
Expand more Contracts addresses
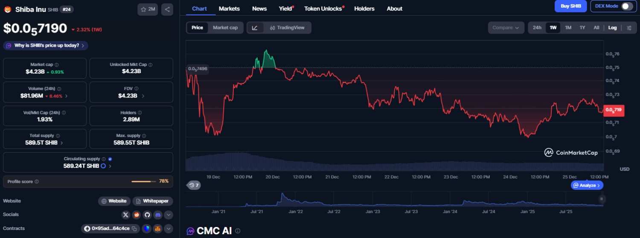169,229
